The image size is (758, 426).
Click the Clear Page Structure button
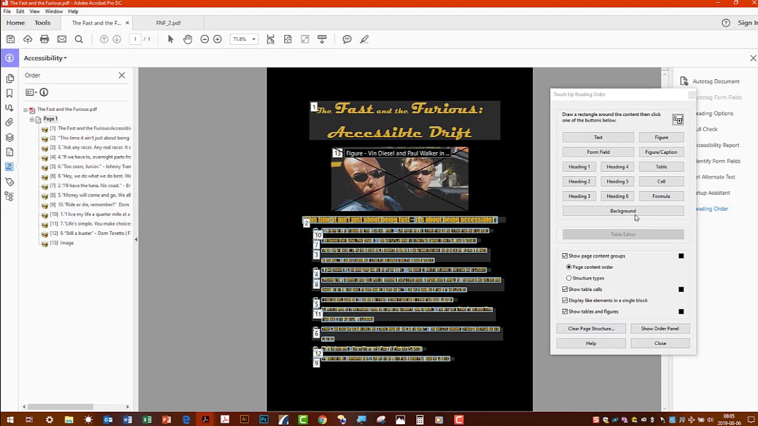(591, 328)
